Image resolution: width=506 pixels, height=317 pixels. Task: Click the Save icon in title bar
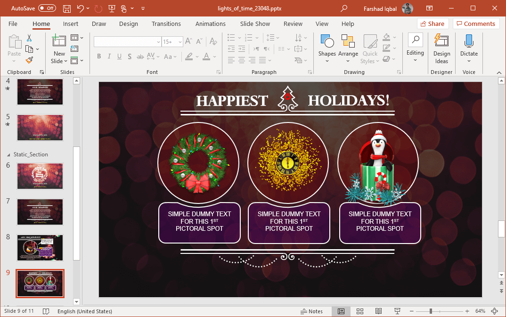(67, 8)
